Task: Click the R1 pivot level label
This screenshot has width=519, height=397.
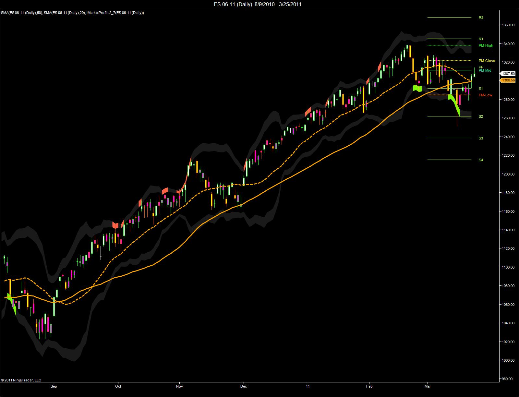Action: [x=481, y=39]
